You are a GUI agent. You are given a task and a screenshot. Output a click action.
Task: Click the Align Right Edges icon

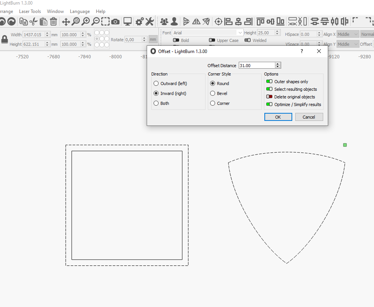(248, 22)
